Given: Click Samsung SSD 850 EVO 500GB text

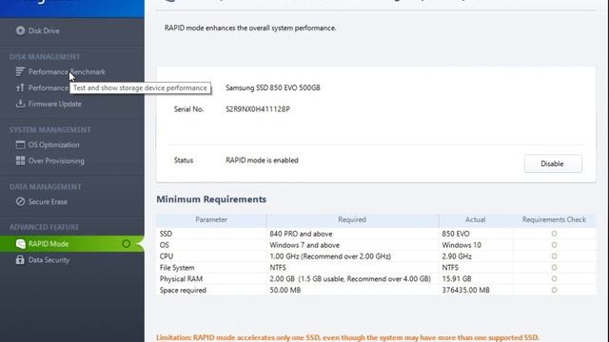Looking at the screenshot, I should (273, 87).
